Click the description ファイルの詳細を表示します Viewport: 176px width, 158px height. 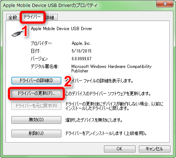click(x=100, y=81)
